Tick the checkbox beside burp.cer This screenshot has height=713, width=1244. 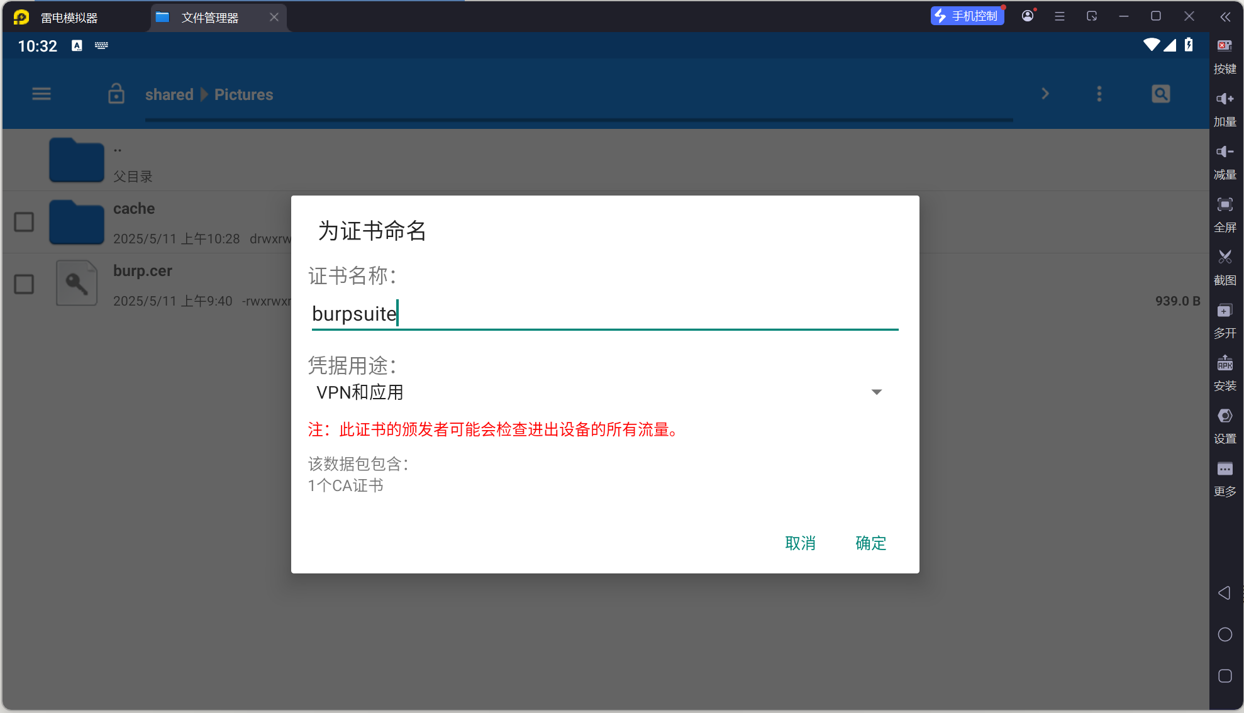pyautogui.click(x=24, y=284)
